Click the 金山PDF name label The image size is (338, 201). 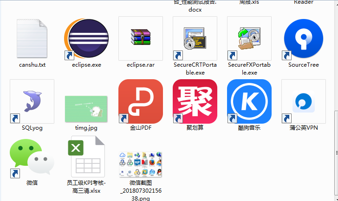141,128
